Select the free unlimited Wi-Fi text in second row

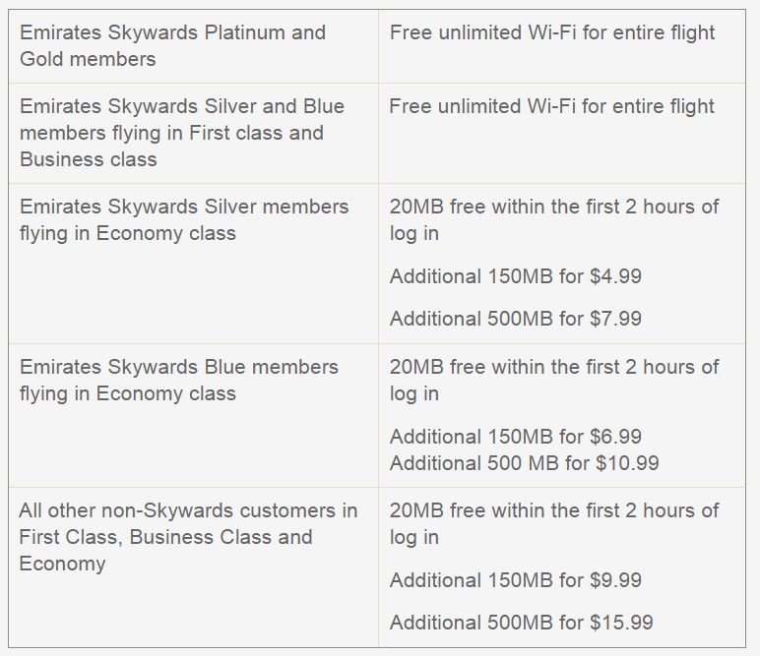pyautogui.click(x=552, y=106)
